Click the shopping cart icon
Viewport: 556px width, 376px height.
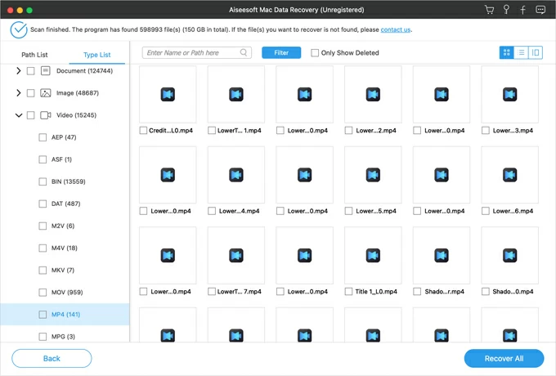click(x=489, y=10)
